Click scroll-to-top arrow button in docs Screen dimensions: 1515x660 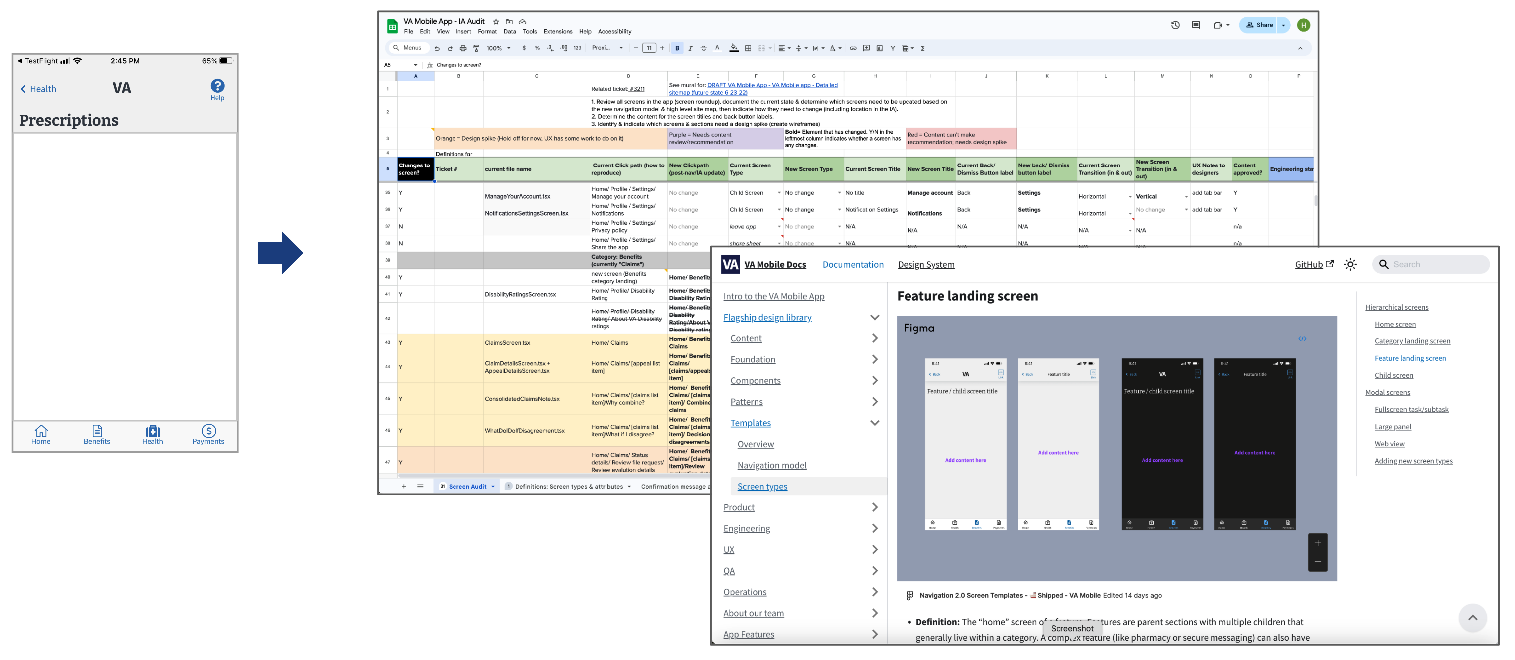[x=1472, y=618]
